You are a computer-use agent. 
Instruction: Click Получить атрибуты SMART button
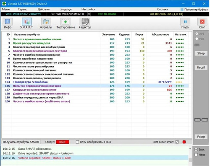coord(21,142)
